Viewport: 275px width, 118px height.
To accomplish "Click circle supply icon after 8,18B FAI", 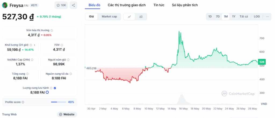I will click(47, 92).
